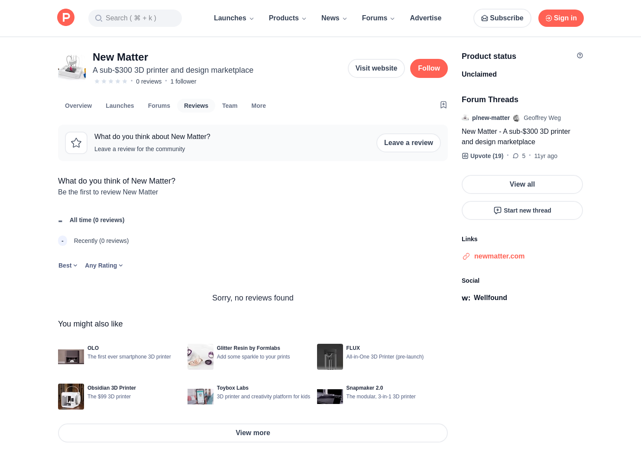Viewport: 641px width, 449px height.
Task: Click the Product Hunt logo icon
Action: [66, 18]
